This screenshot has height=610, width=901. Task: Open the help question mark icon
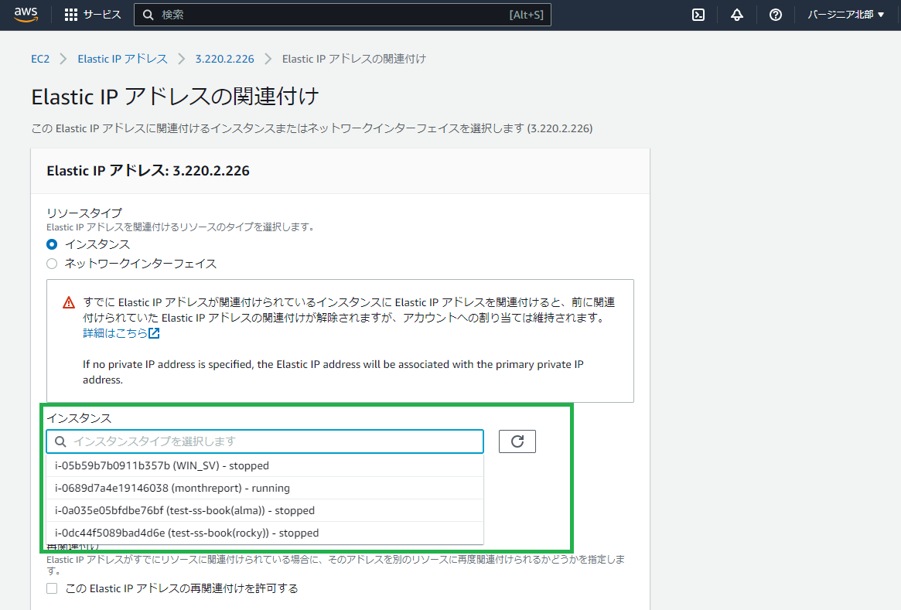click(x=775, y=14)
